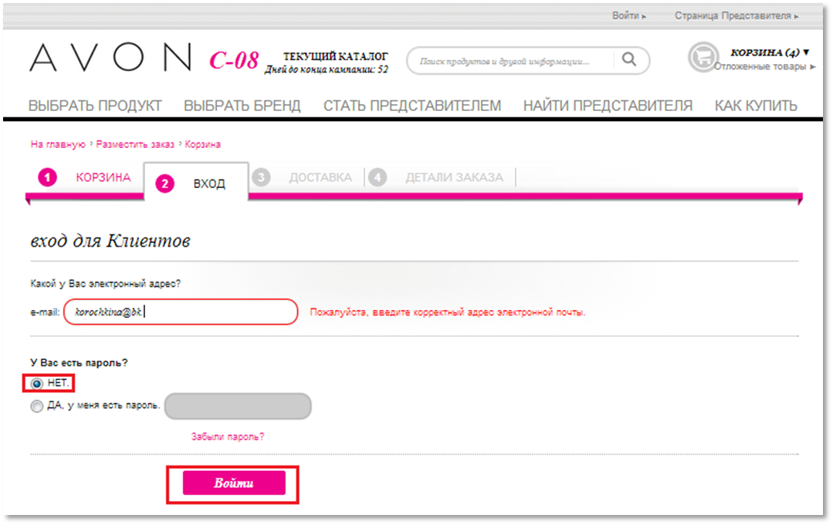
Task: Expand the КОРЗИНА (4) dropdown
Action: point(770,52)
